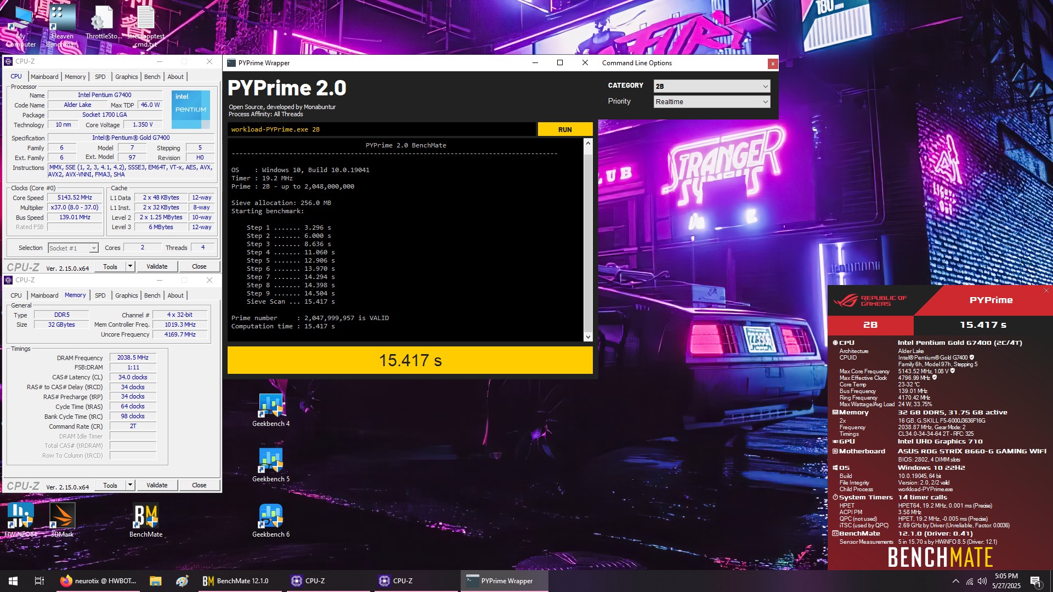Viewport: 1053px width, 592px height.
Task: Switch to second CPU-Z taskbar item
Action: pos(415,581)
